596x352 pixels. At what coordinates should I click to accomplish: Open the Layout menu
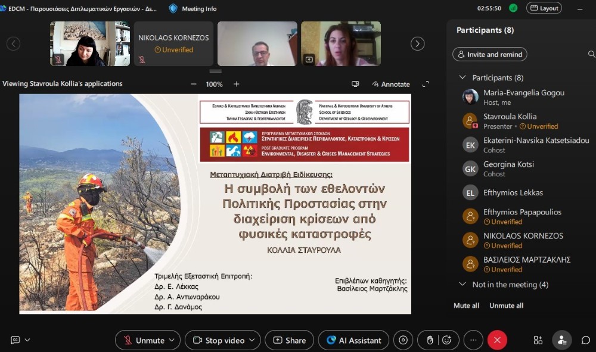(x=542, y=8)
